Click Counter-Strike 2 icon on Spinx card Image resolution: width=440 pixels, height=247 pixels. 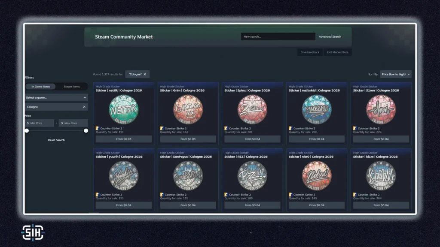tap(226, 128)
